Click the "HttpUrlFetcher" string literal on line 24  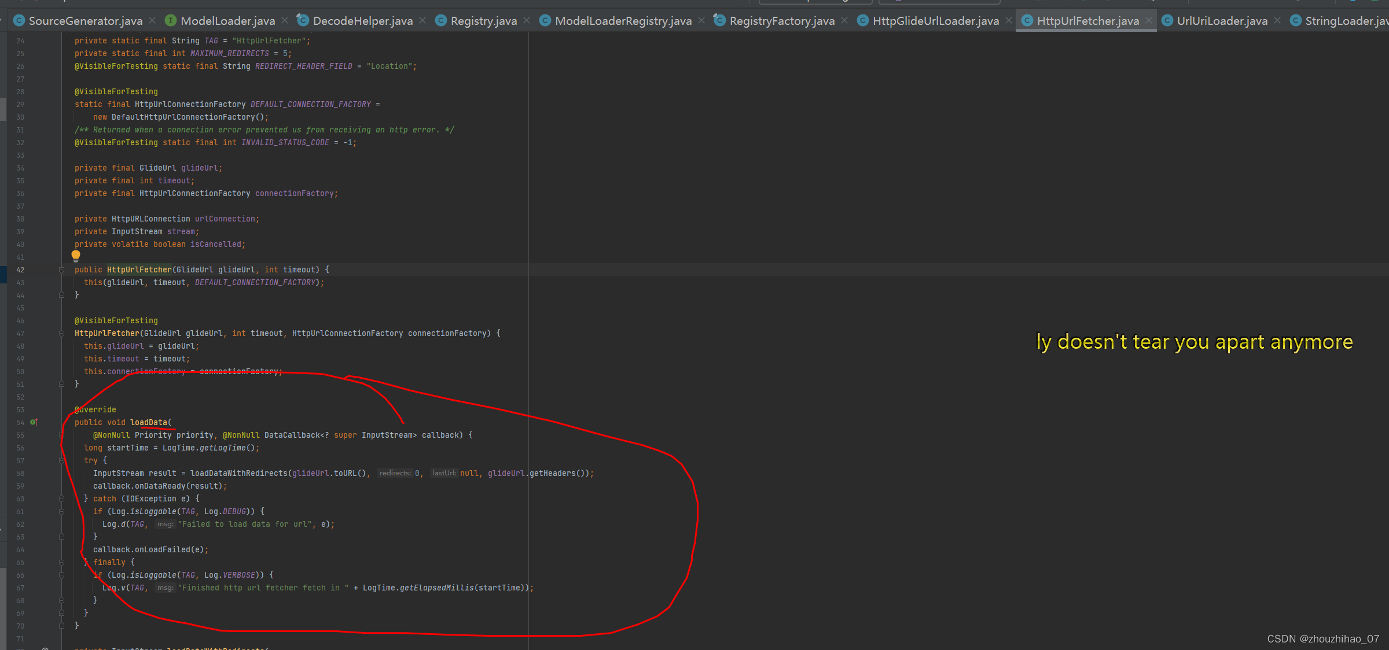269,40
